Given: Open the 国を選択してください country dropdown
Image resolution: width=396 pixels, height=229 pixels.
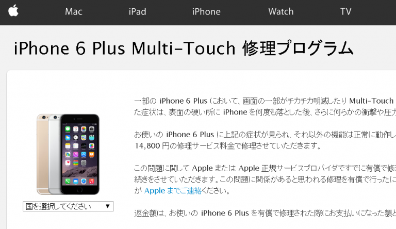Looking at the screenshot, I should pyautogui.click(x=68, y=206).
